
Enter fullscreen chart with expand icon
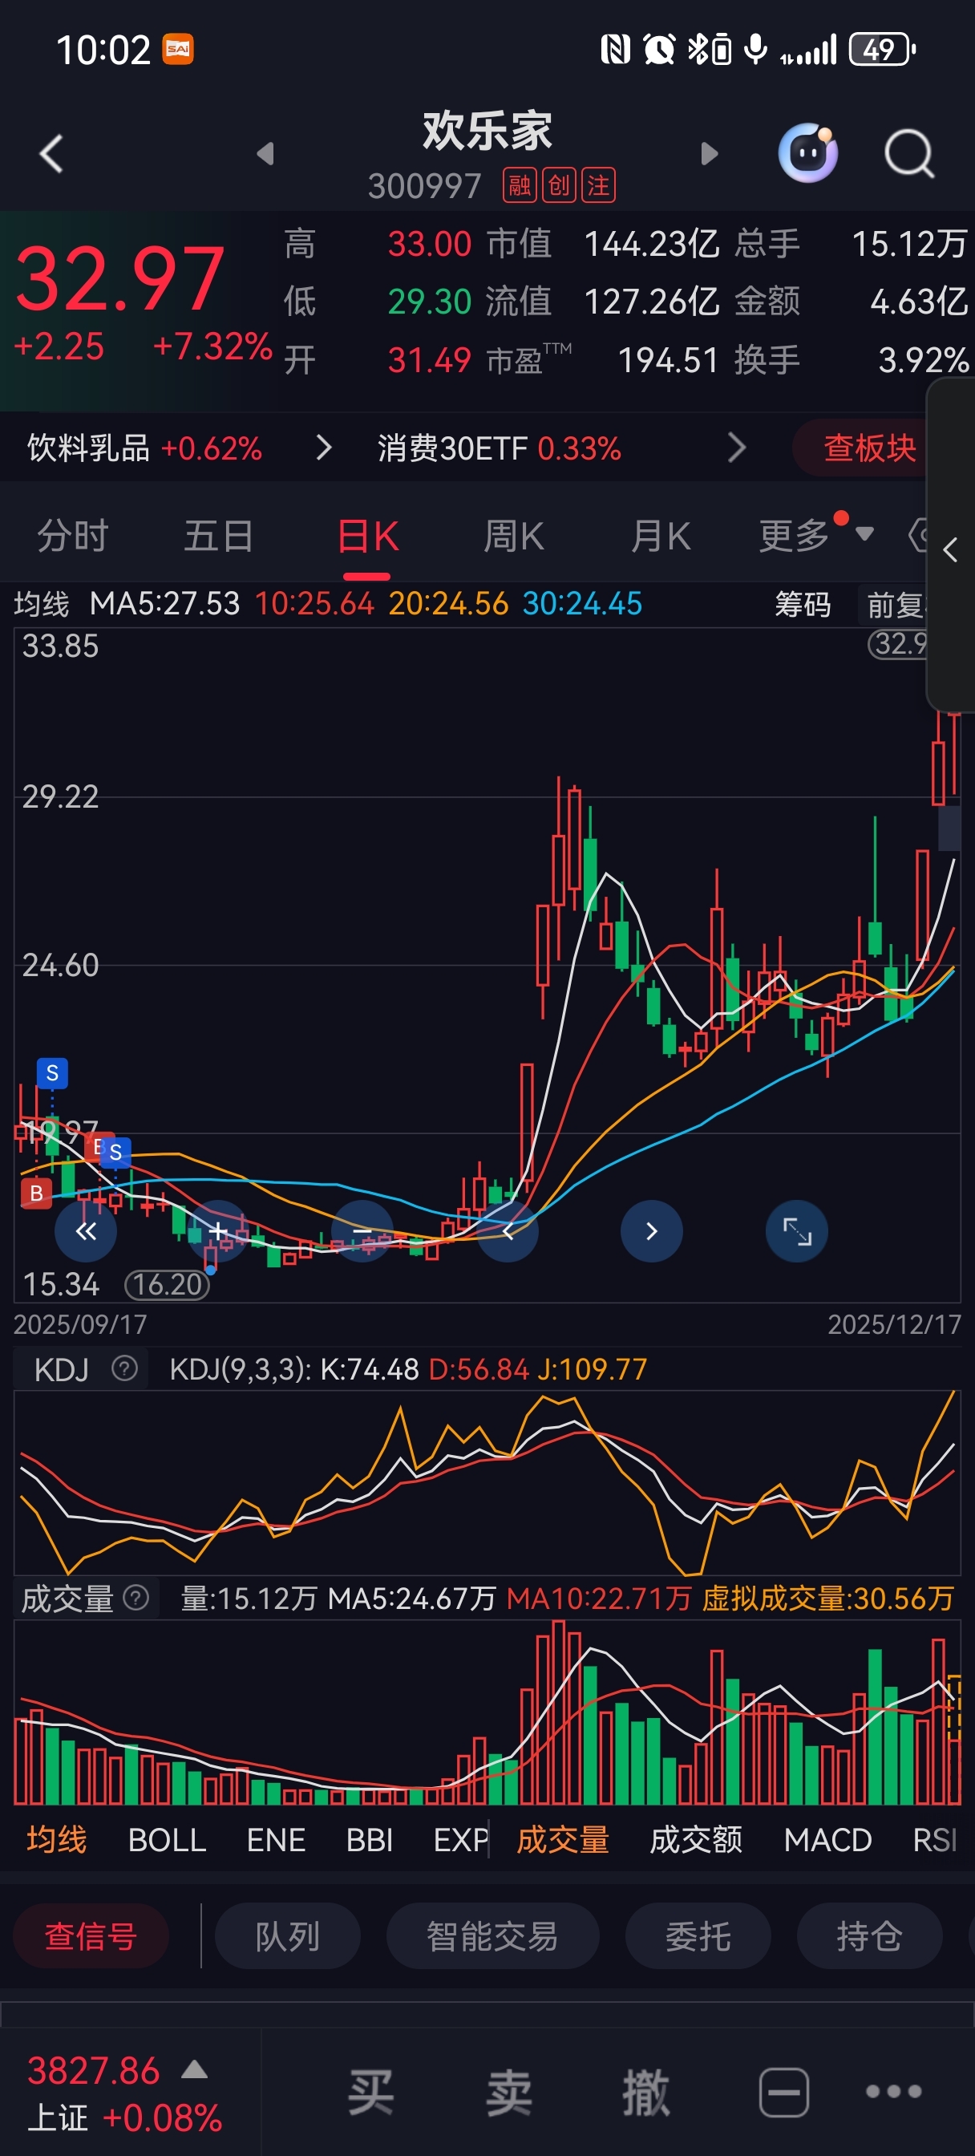(797, 1231)
